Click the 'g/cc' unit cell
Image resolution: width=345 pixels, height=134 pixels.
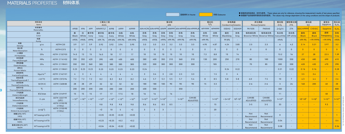coord(42,45)
